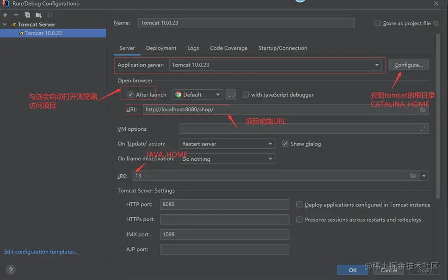The width and height of the screenshot is (448, 280).
Task: Select Tomcat 10.0.23 in the tree
Action: click(43, 33)
